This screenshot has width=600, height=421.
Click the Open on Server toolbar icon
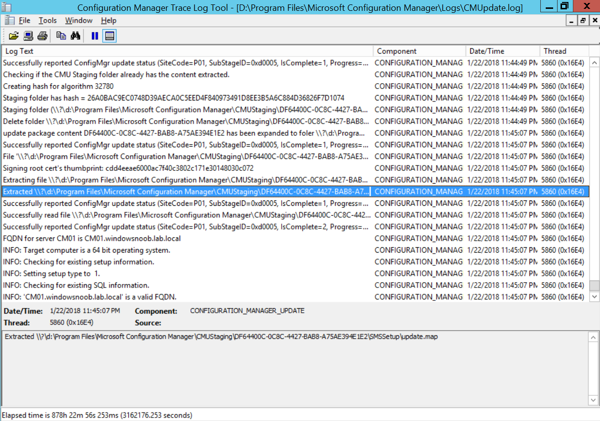(x=28, y=35)
